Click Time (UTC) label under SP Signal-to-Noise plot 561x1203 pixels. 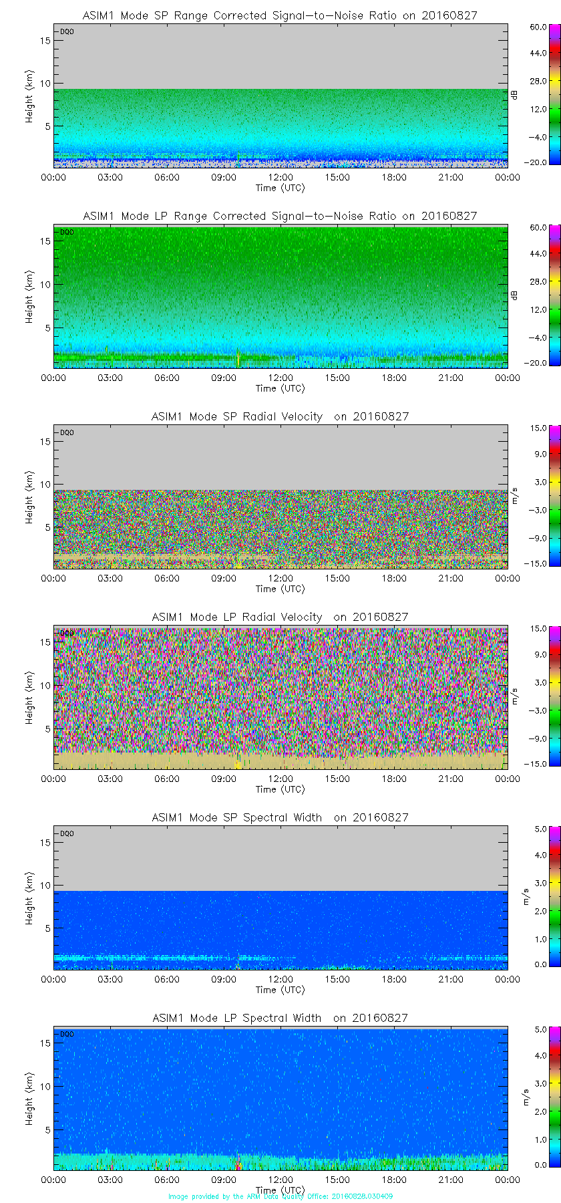[x=280, y=188]
